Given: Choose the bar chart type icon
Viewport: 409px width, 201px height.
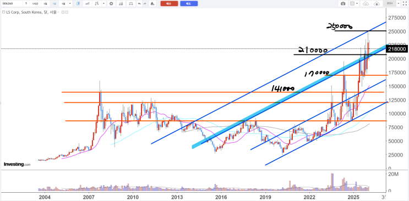Looking at the screenshot, I should coord(96,4).
